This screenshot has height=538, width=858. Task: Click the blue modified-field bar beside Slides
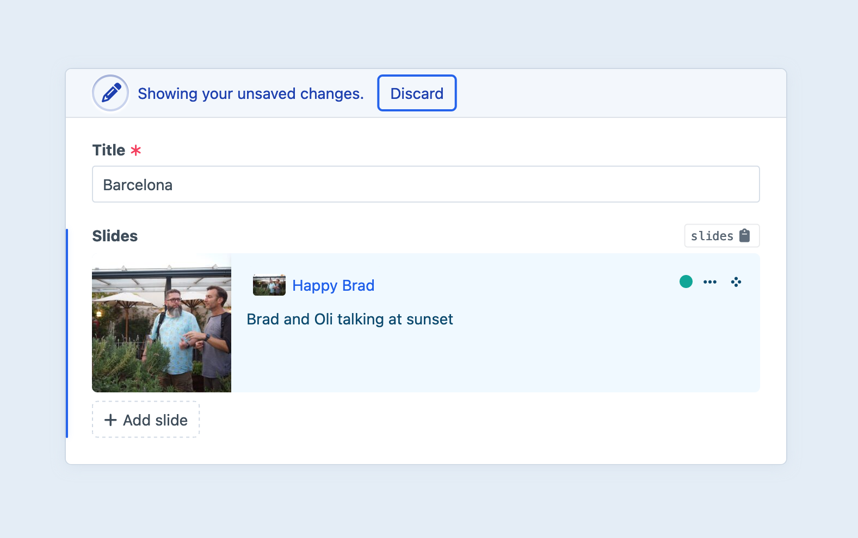67,333
